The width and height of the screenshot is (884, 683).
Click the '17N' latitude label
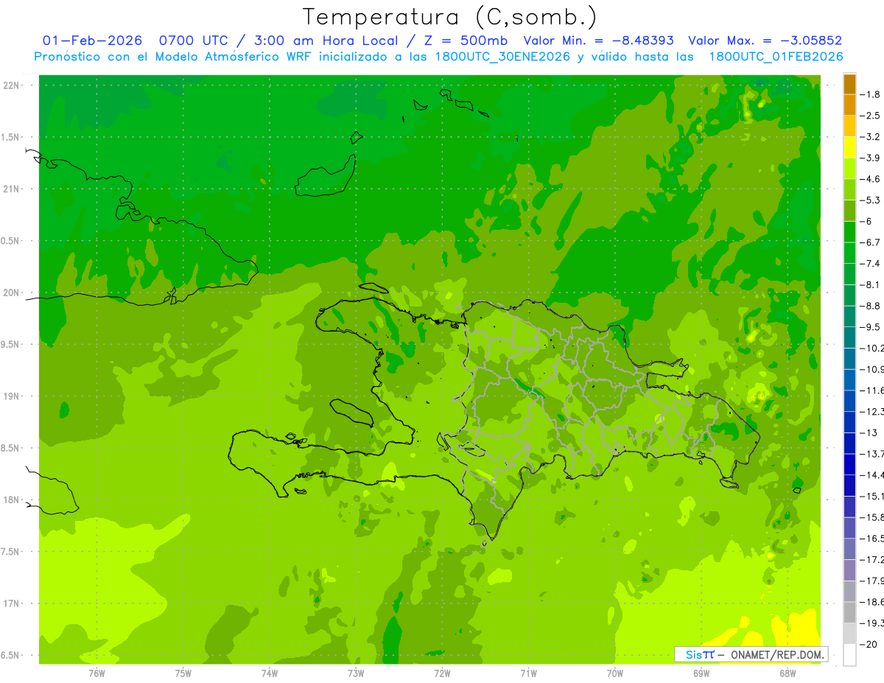click(11, 603)
